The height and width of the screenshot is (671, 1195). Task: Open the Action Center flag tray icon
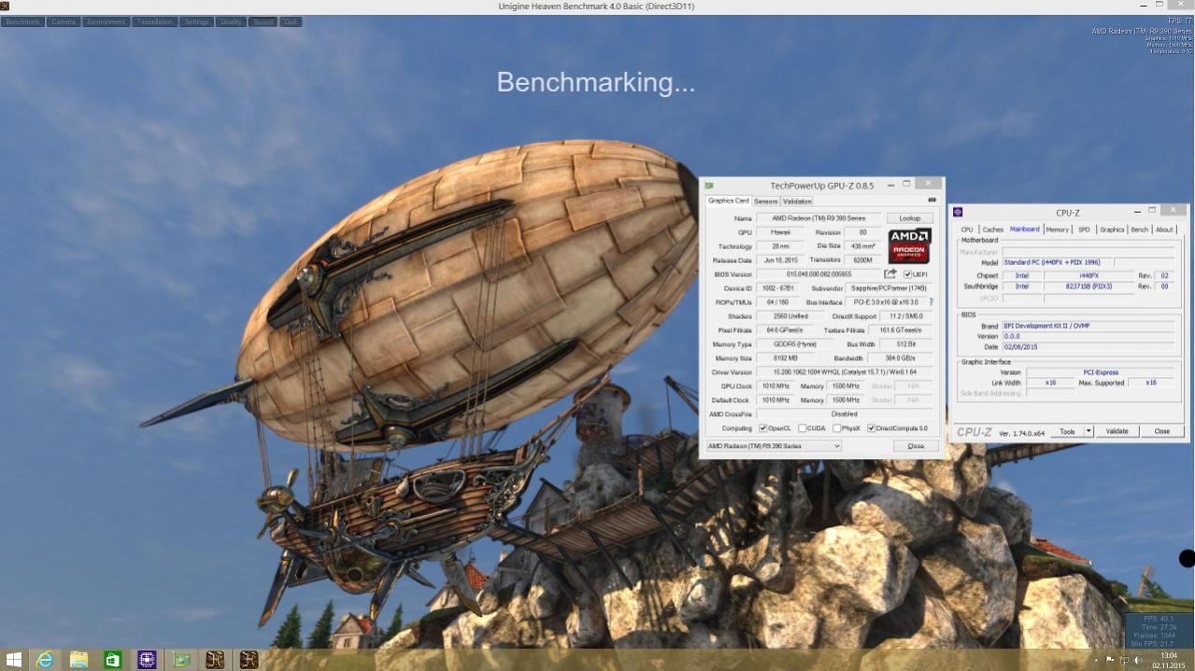point(1110,660)
